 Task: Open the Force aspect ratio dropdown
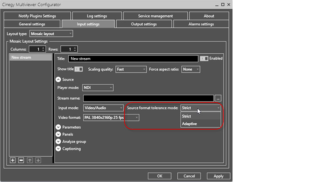191,70
